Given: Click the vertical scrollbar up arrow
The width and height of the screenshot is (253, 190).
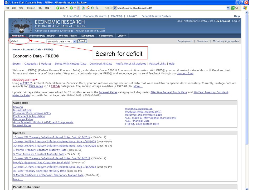Looking at the screenshot, I should pos(247,13).
